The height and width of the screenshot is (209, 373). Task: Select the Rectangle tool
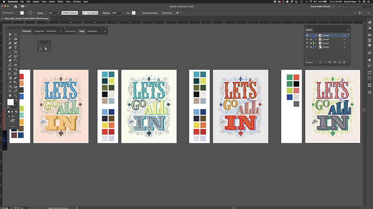point(15,52)
